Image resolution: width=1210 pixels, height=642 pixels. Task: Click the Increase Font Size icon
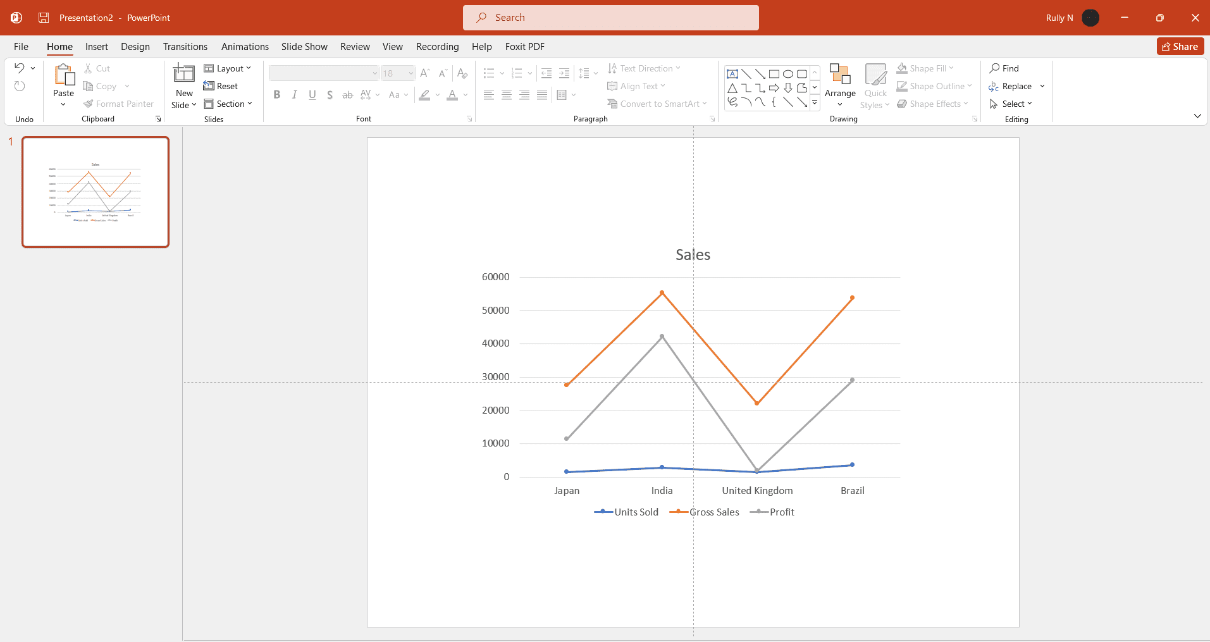(425, 73)
